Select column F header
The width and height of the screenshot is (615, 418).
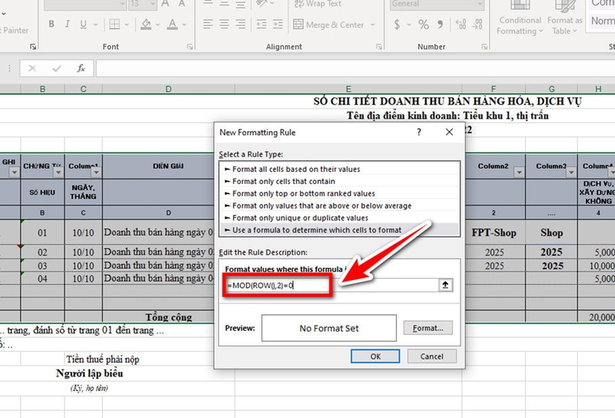(494, 89)
